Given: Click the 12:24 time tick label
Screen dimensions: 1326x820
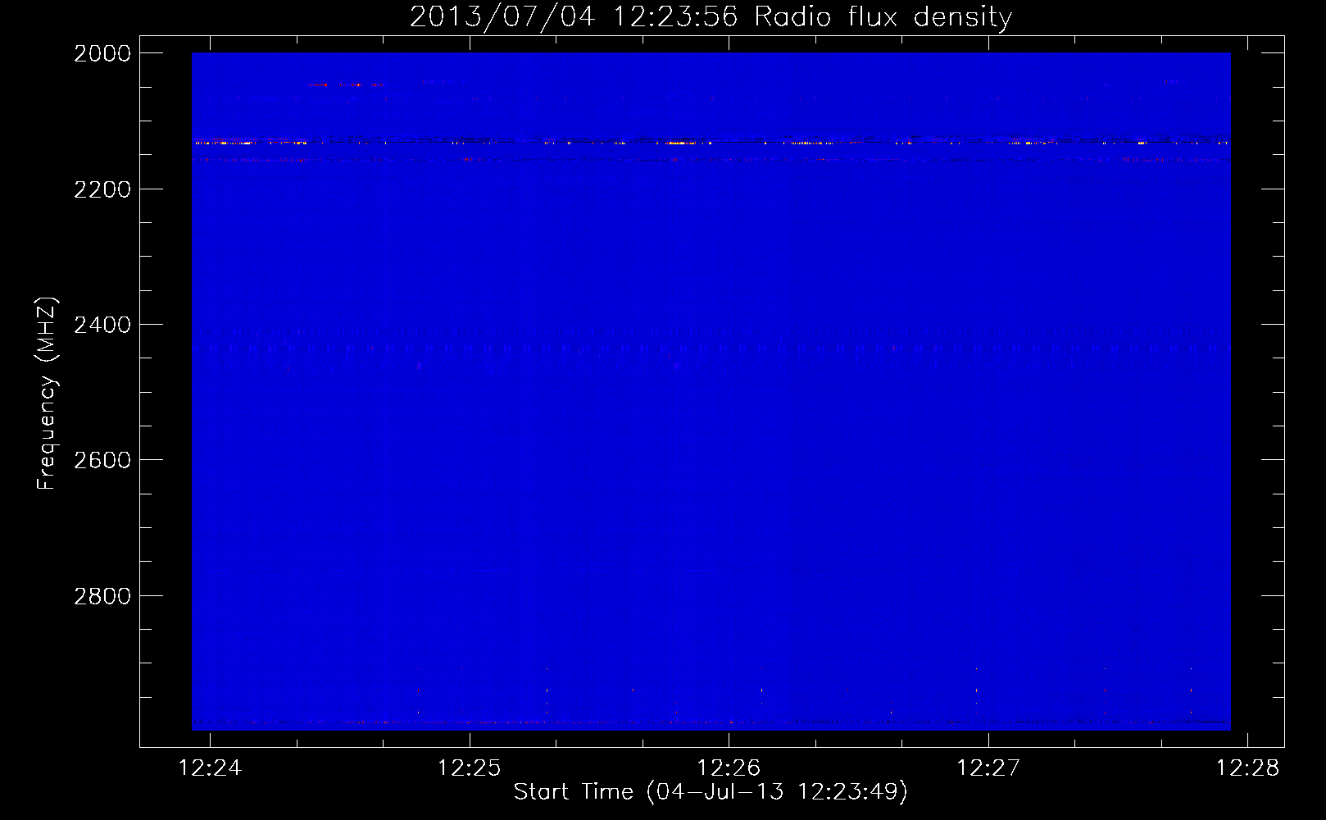Looking at the screenshot, I should 211,768.
